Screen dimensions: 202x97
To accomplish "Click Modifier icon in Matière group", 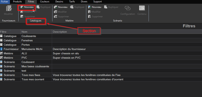I will click(x=56, y=12).
